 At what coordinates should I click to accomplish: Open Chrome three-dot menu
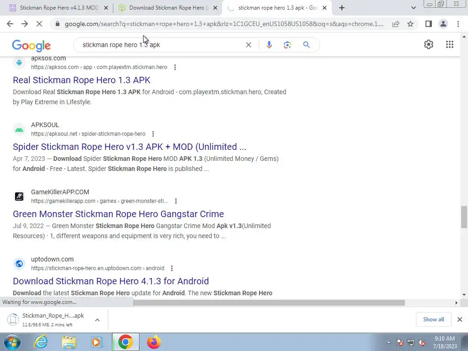click(458, 24)
